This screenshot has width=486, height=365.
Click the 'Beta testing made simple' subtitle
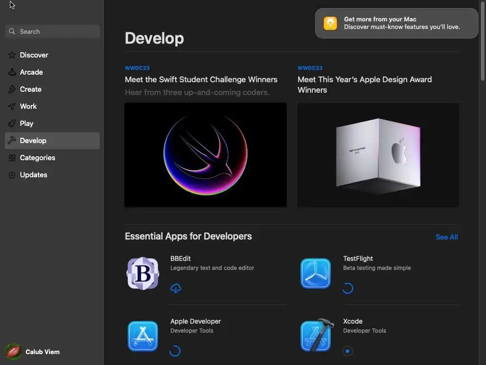point(377,268)
